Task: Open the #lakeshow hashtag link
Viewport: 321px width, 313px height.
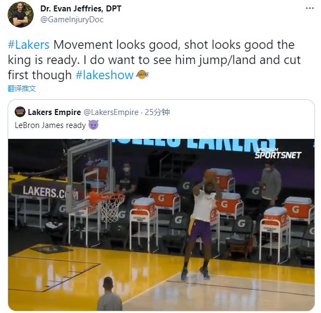Action: pos(104,75)
